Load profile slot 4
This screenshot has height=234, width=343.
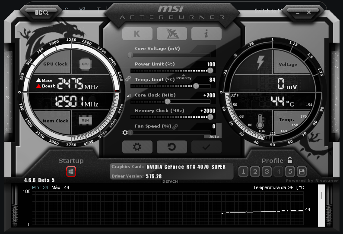[x=279, y=172]
